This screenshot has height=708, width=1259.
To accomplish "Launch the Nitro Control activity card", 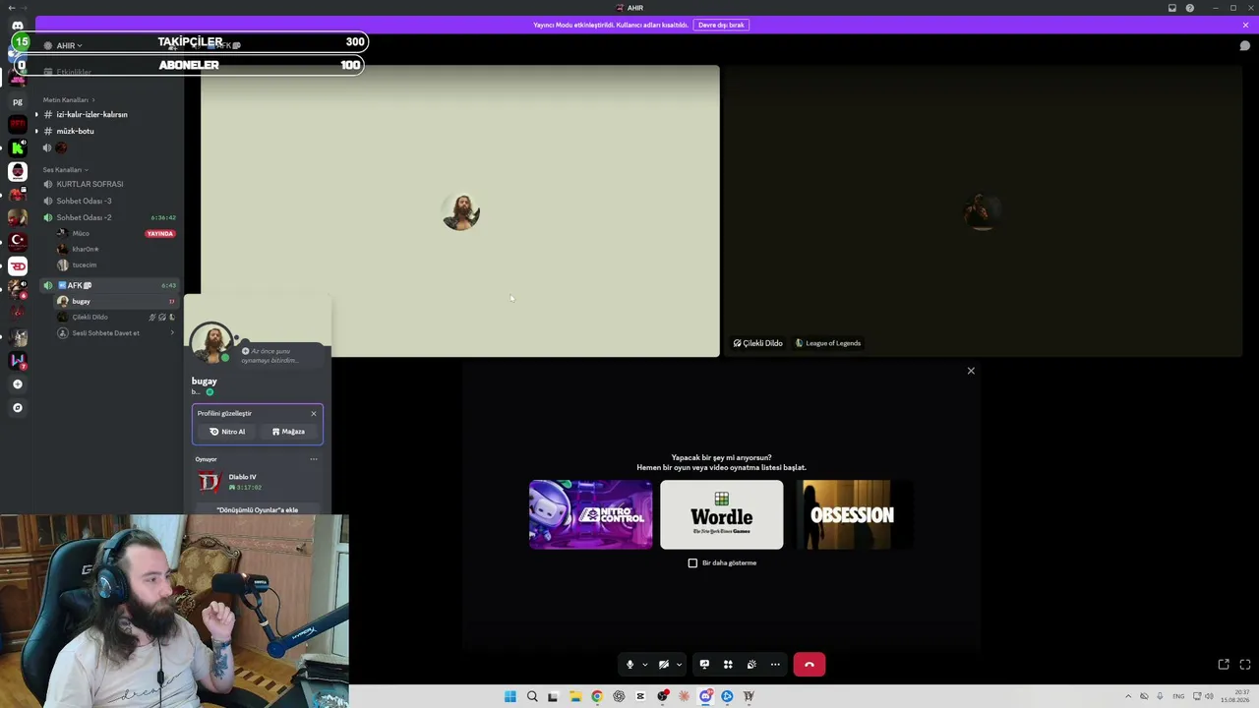I will 590,514.
